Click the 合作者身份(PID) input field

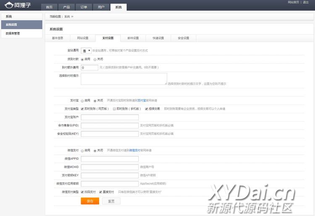point(110,126)
